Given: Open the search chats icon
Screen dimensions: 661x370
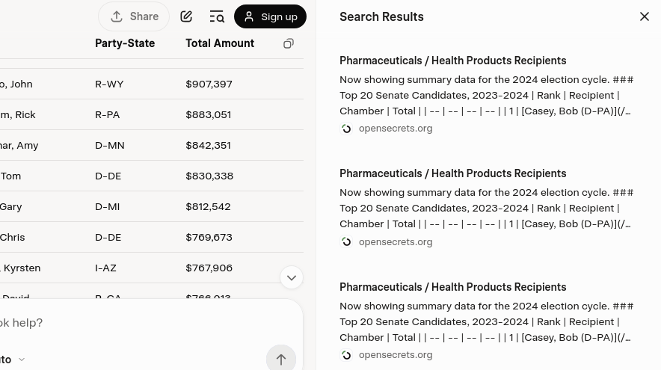Looking at the screenshot, I should tap(217, 16).
